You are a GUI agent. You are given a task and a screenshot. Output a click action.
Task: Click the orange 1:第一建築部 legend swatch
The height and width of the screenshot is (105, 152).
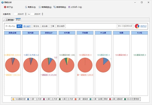76,99
